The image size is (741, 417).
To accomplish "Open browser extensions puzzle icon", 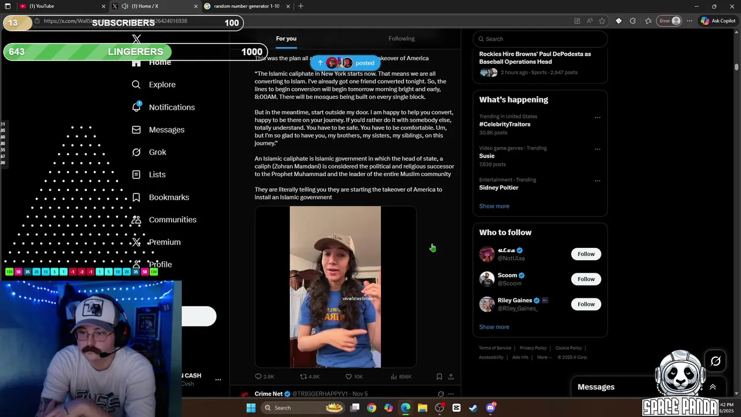I will [x=633, y=21].
